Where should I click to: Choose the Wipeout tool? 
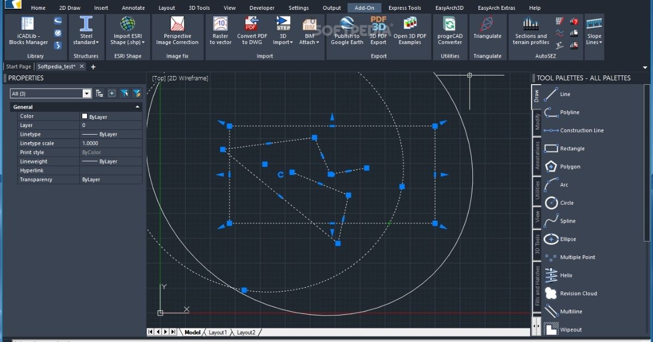click(x=563, y=330)
